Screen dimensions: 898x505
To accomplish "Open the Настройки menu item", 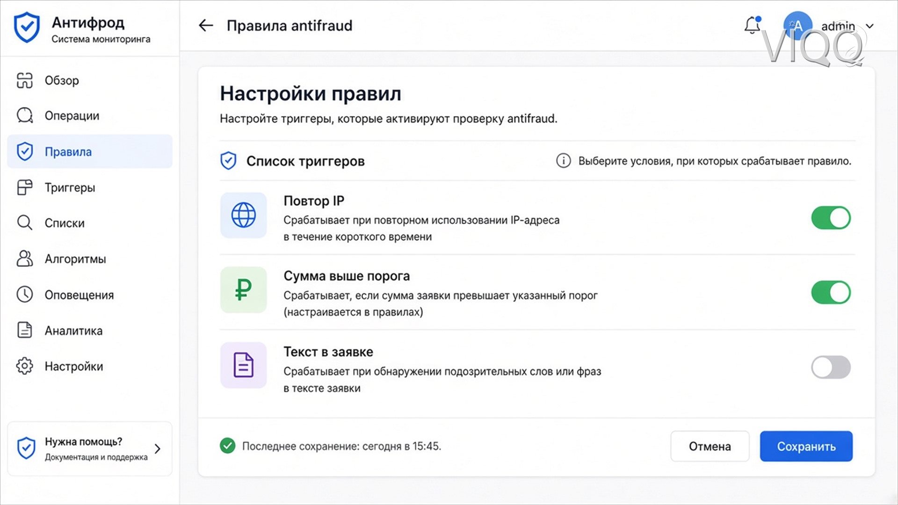I will 90,366.
